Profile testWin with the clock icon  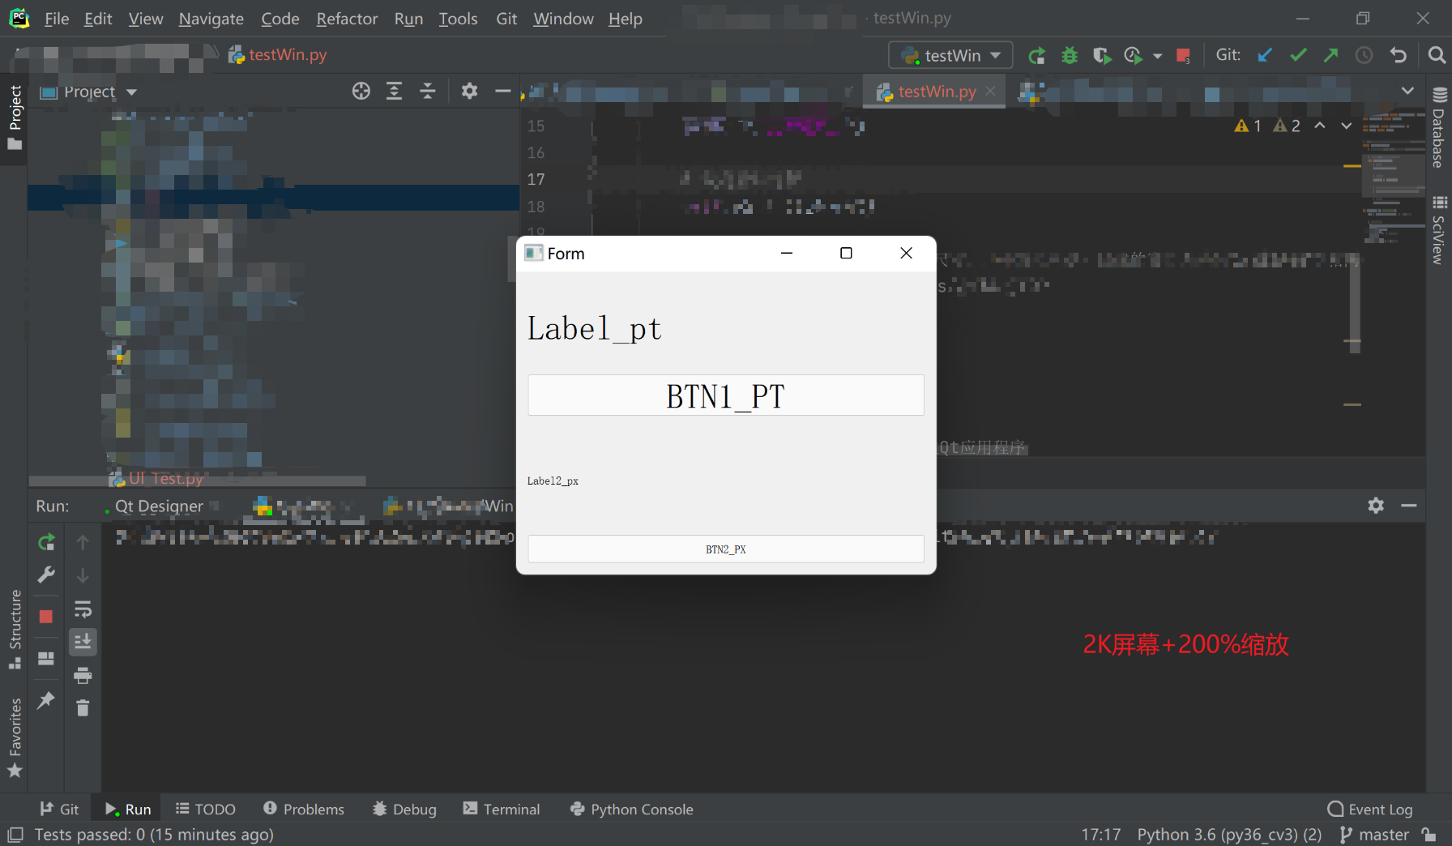point(1133,55)
